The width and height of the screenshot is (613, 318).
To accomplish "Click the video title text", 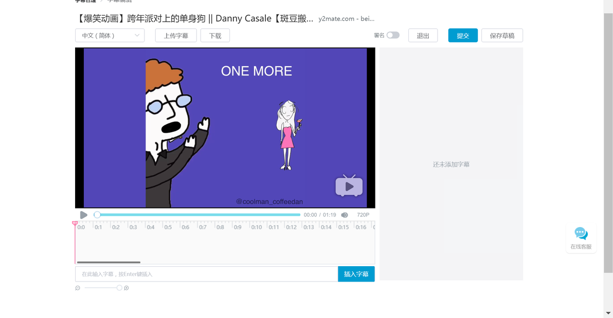I will click(x=194, y=18).
